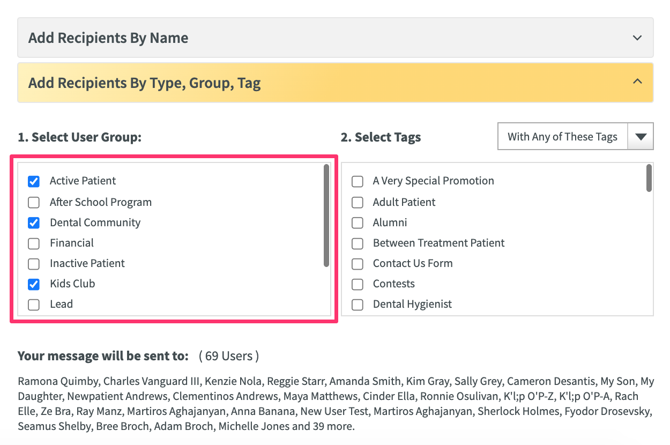Click the 2. Select Tags heading
Screen dimensions: 670x445
(381, 137)
